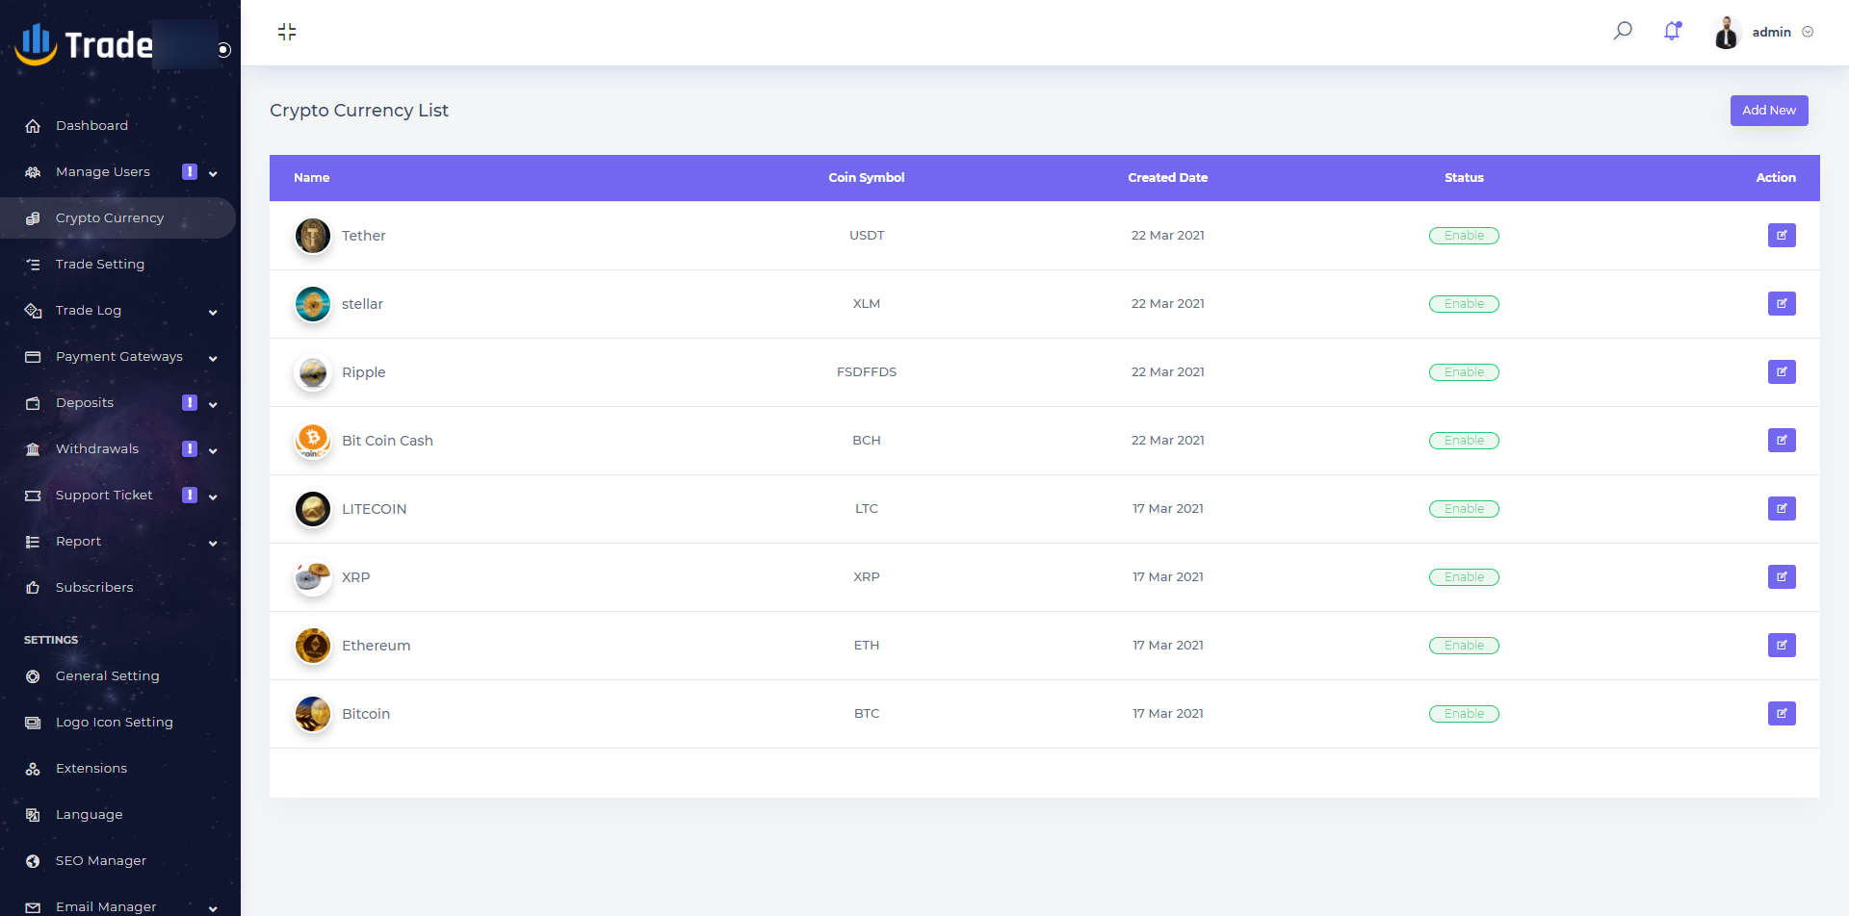This screenshot has width=1849, height=916.
Task: Click the Trade Setting list icon
Action: tap(33, 265)
